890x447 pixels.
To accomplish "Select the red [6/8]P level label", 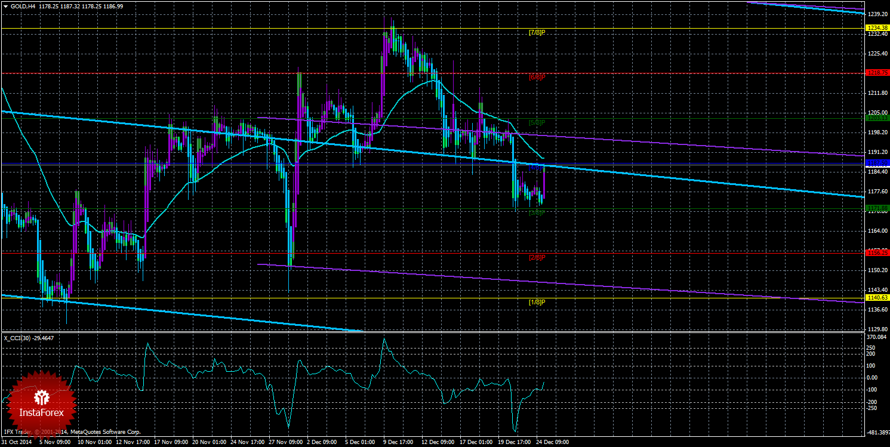I will [538, 77].
